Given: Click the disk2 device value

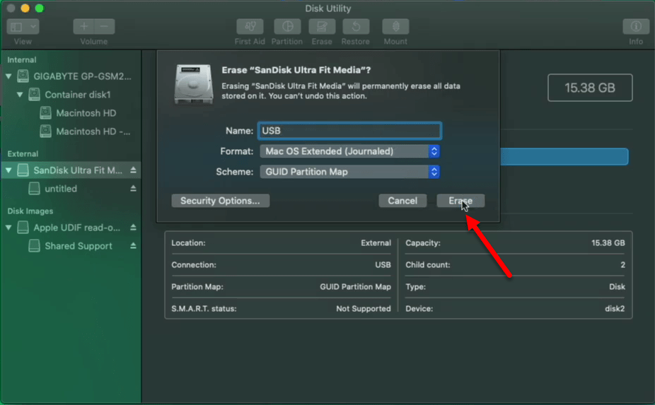Looking at the screenshot, I should click(x=615, y=309).
